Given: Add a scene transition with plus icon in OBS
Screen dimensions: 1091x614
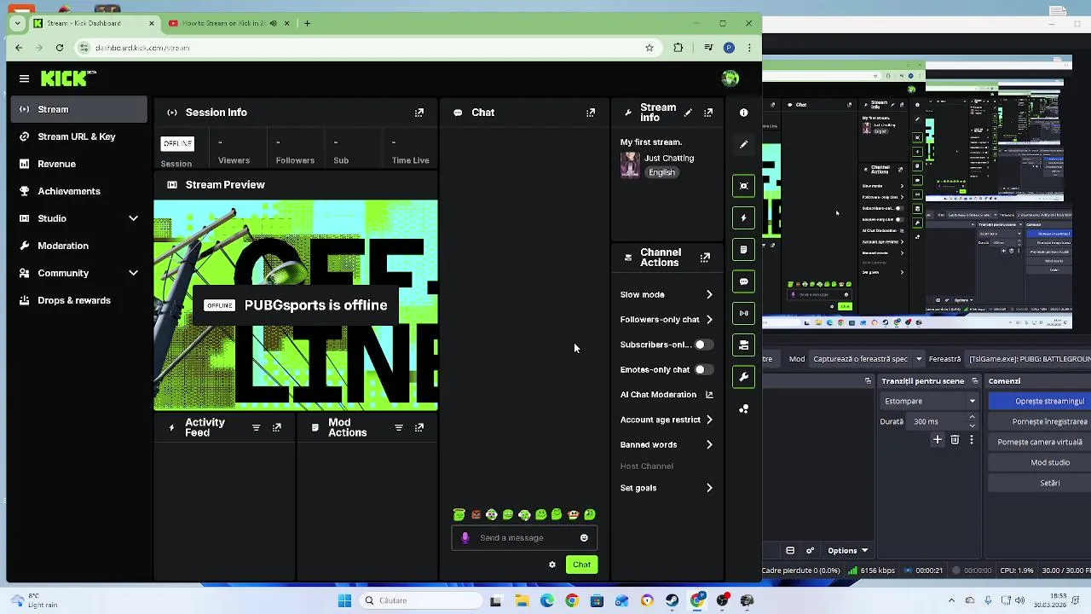Looking at the screenshot, I should pyautogui.click(x=938, y=440).
